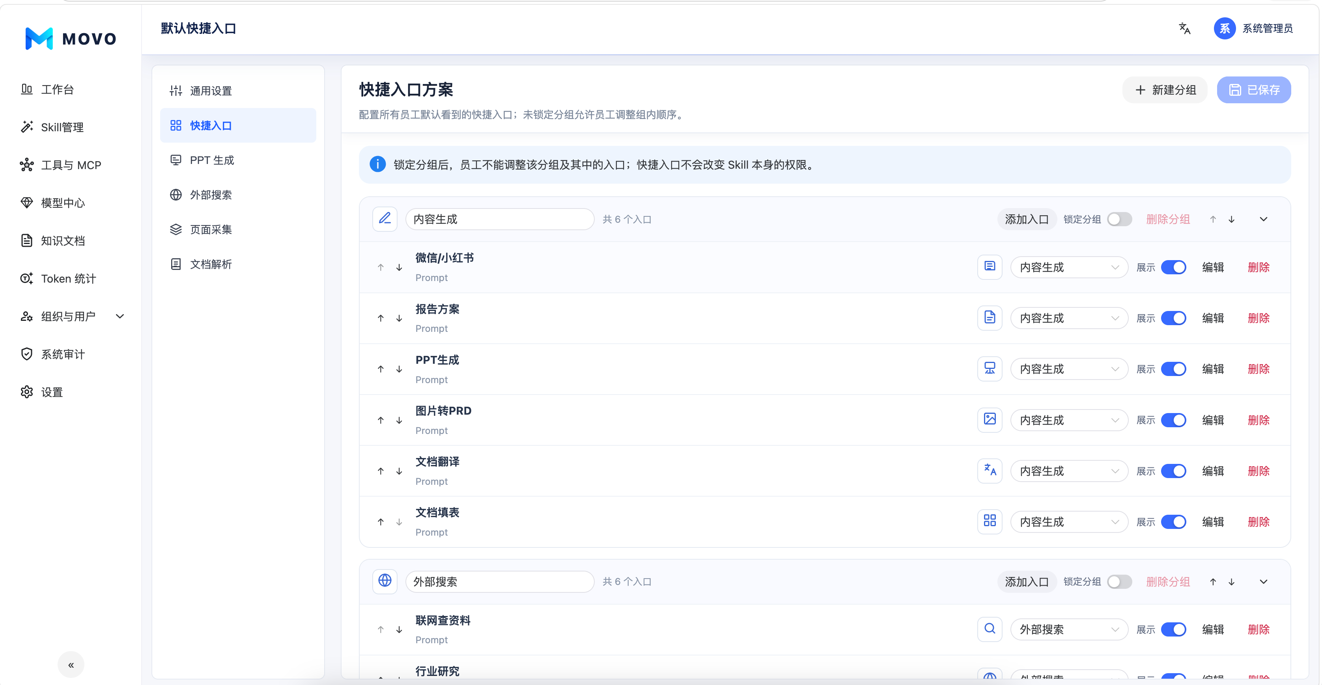The width and height of the screenshot is (1322, 685).
Task: Disable 展示 for 微信/小红书 entry
Action: (x=1173, y=267)
